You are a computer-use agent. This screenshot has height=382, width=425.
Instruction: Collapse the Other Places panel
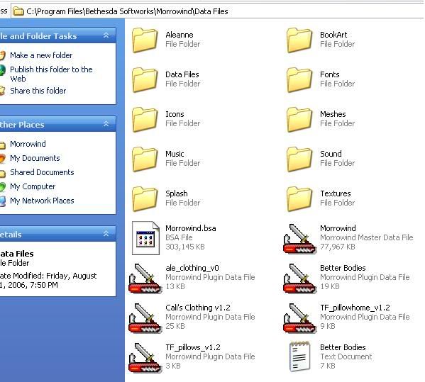[106, 124]
